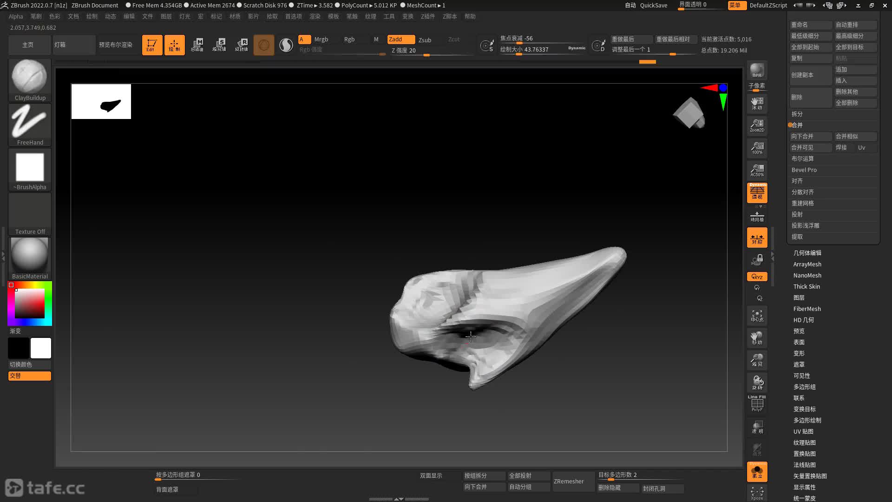
Task: Click the BPR render icon
Action: (757, 71)
